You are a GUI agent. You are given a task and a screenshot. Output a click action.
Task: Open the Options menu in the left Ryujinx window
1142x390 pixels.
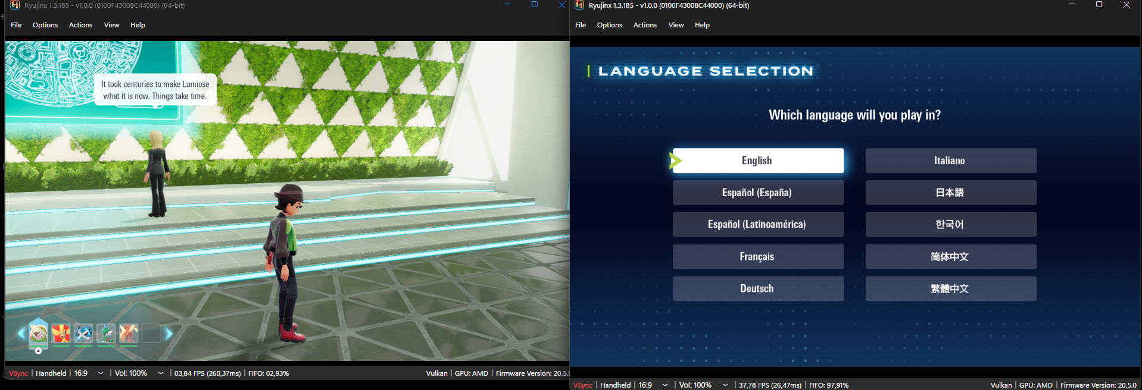(x=45, y=25)
